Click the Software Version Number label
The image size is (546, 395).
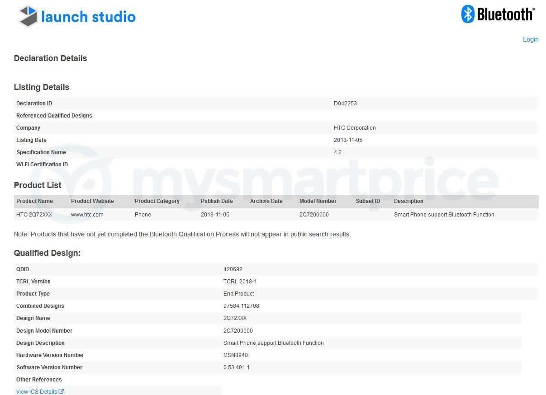(x=49, y=367)
